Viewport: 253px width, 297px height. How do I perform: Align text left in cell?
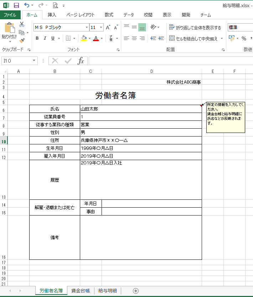127,39
